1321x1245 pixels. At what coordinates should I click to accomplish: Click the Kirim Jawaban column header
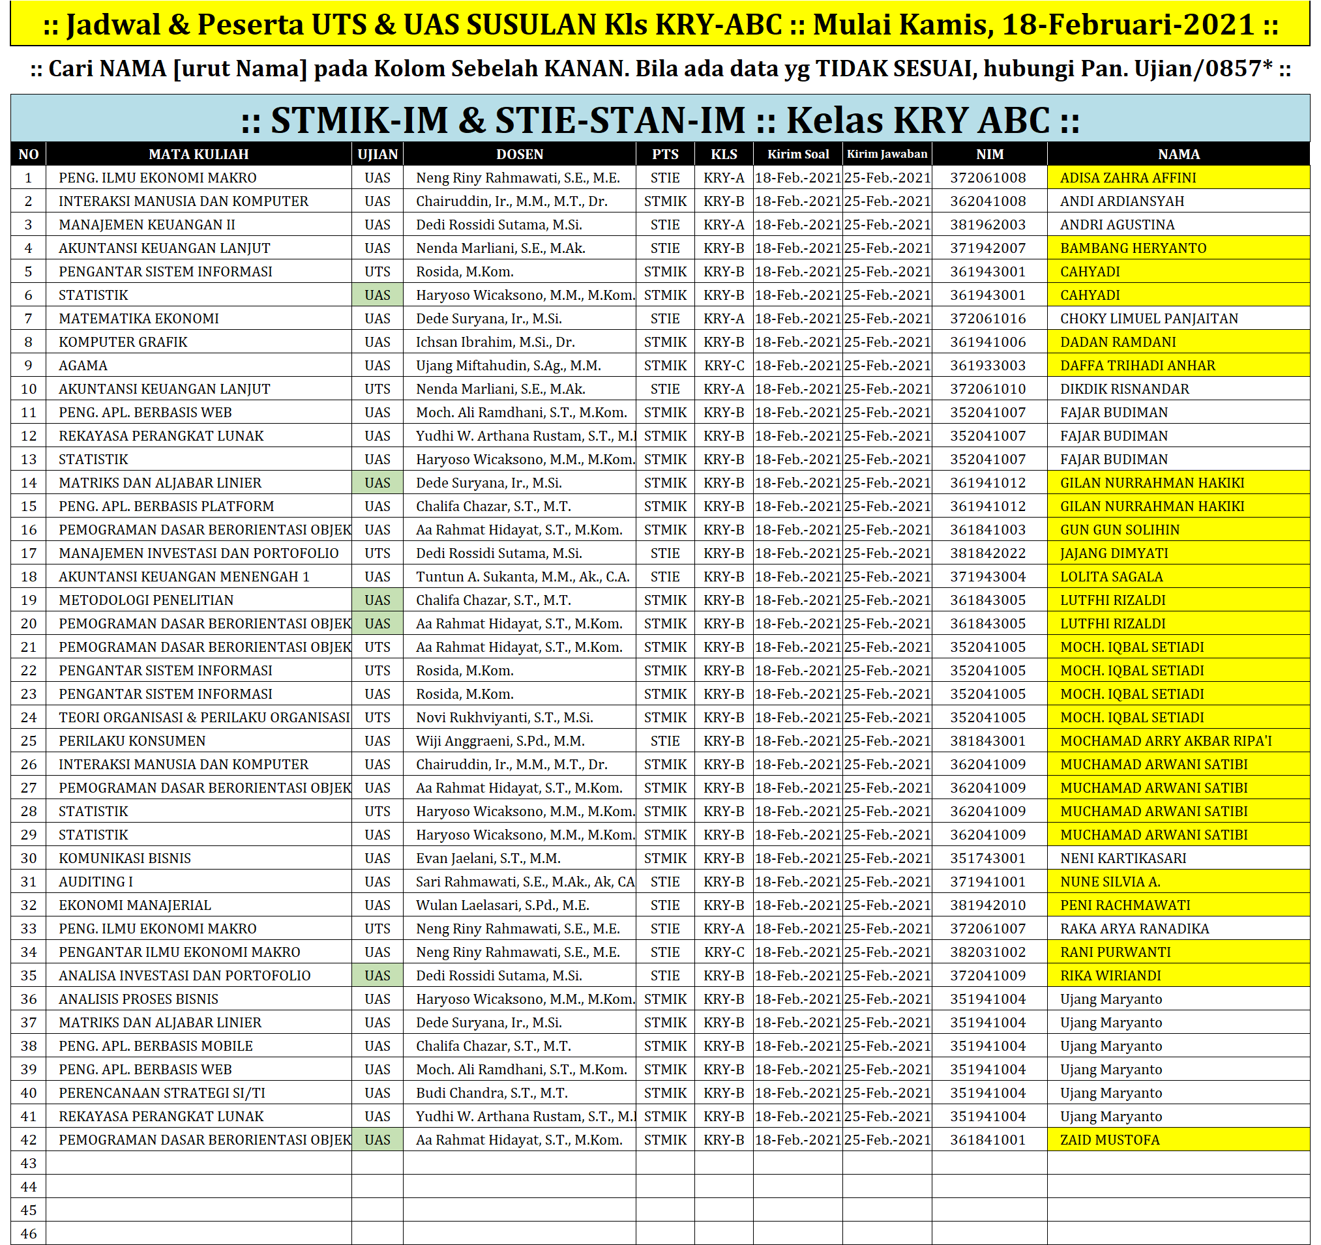tap(887, 154)
